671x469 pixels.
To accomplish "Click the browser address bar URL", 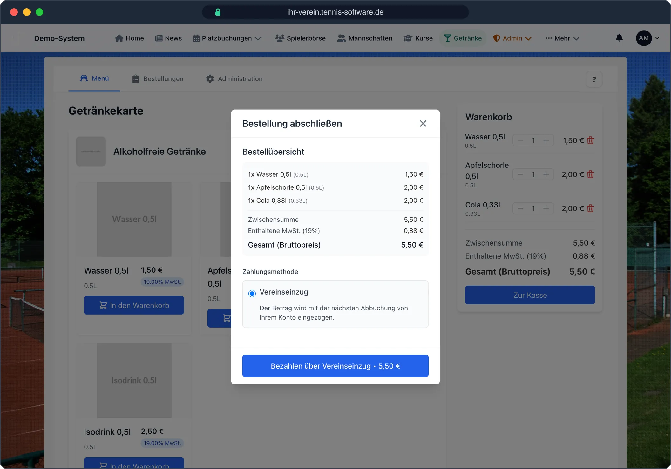I will pos(335,12).
